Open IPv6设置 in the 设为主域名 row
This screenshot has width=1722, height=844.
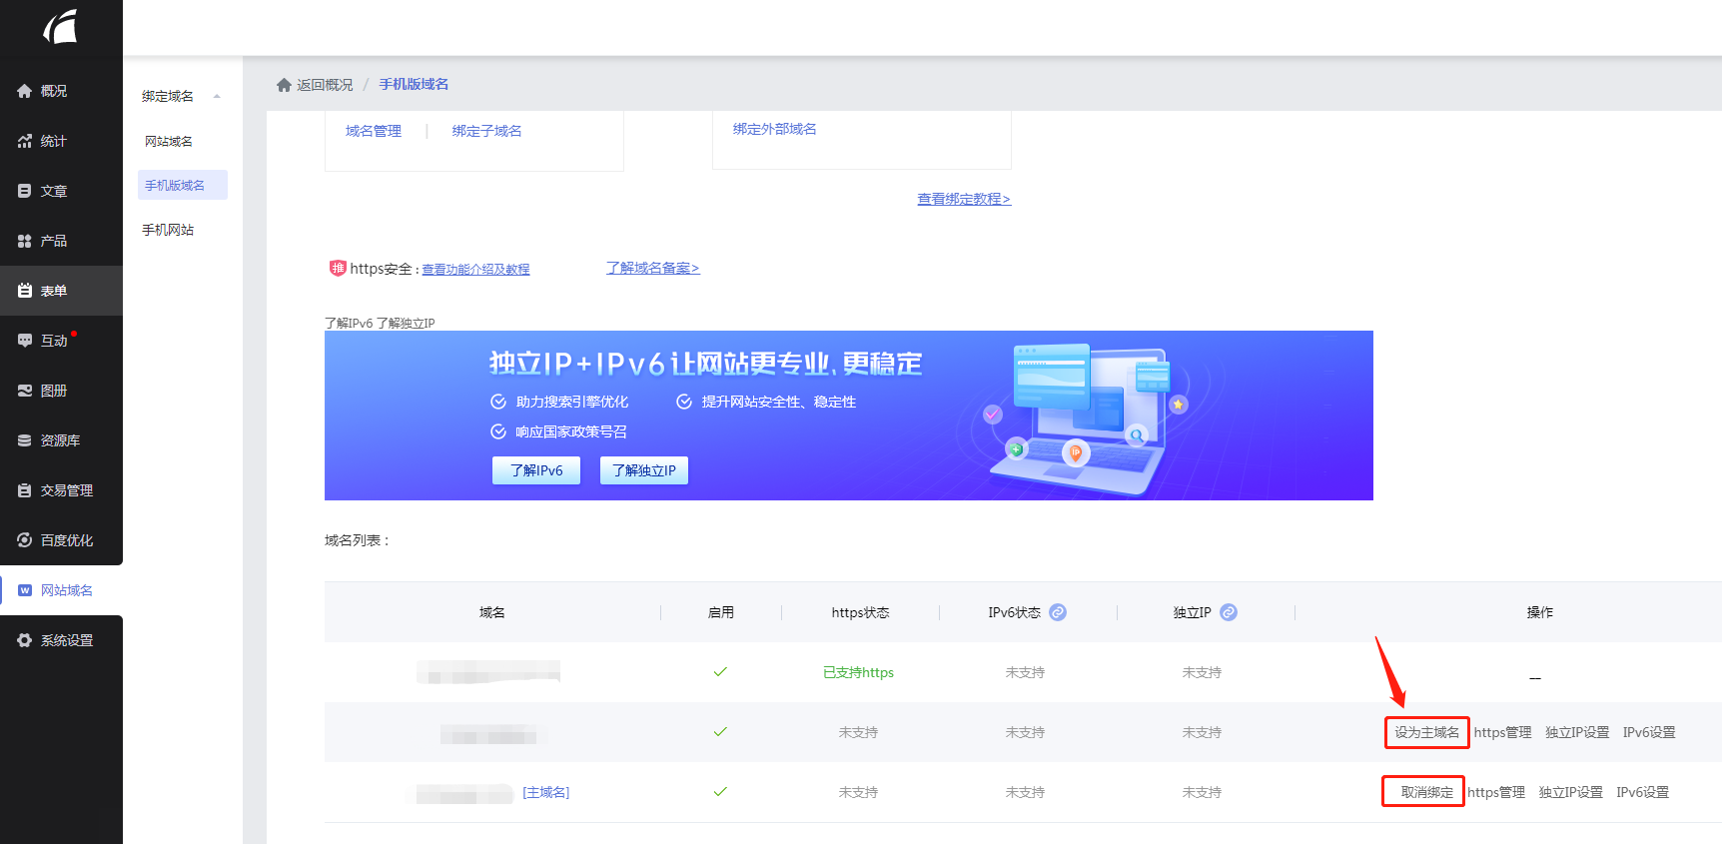1649,732
